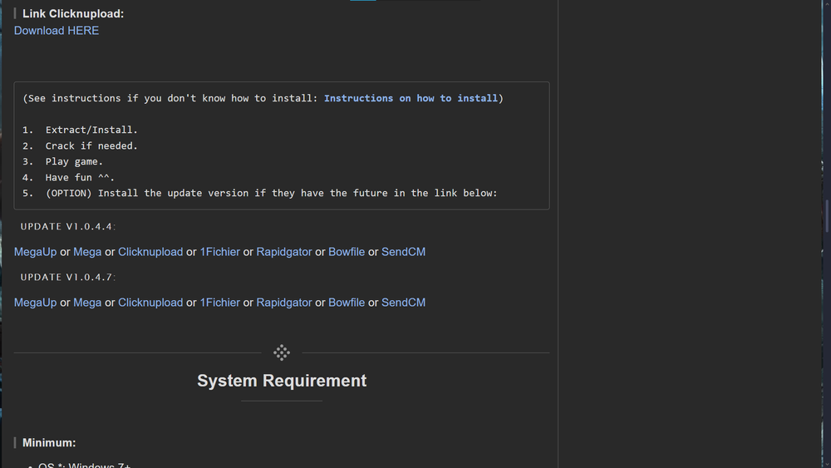Open Rapidgator link under Update V1.0.4.4
The width and height of the screenshot is (831, 468).
(284, 252)
